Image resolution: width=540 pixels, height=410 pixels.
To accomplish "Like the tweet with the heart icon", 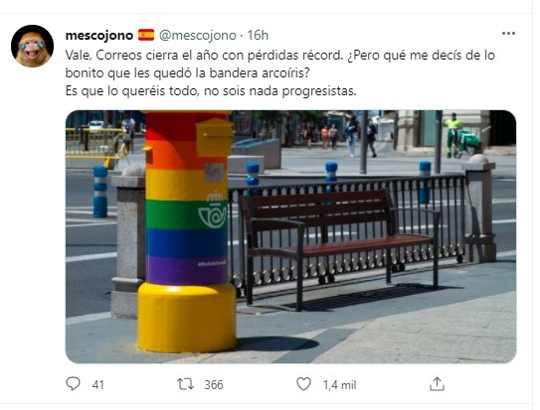I will tap(303, 384).
